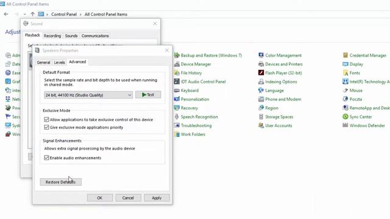Confirm with the OK button
Image resolution: width=390 pixels, height=219 pixels.
[100, 198]
